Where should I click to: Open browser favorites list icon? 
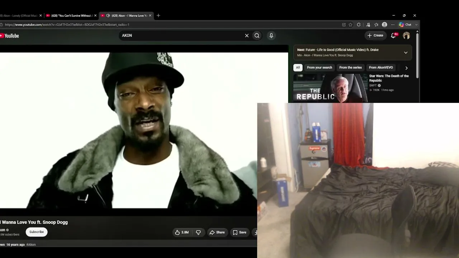376,25
